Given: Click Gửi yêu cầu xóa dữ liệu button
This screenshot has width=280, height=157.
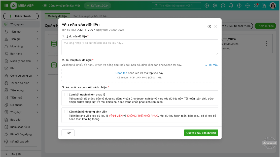Looking at the screenshot, I should (x=201, y=133).
